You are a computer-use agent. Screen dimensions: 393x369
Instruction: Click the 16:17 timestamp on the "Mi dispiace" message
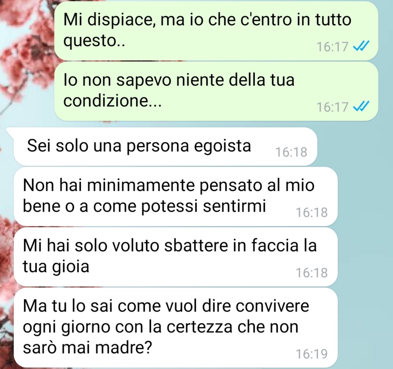pyautogui.click(x=332, y=47)
